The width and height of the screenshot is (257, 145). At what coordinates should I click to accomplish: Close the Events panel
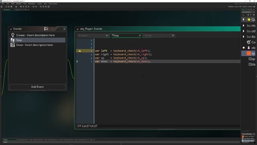(64, 29)
